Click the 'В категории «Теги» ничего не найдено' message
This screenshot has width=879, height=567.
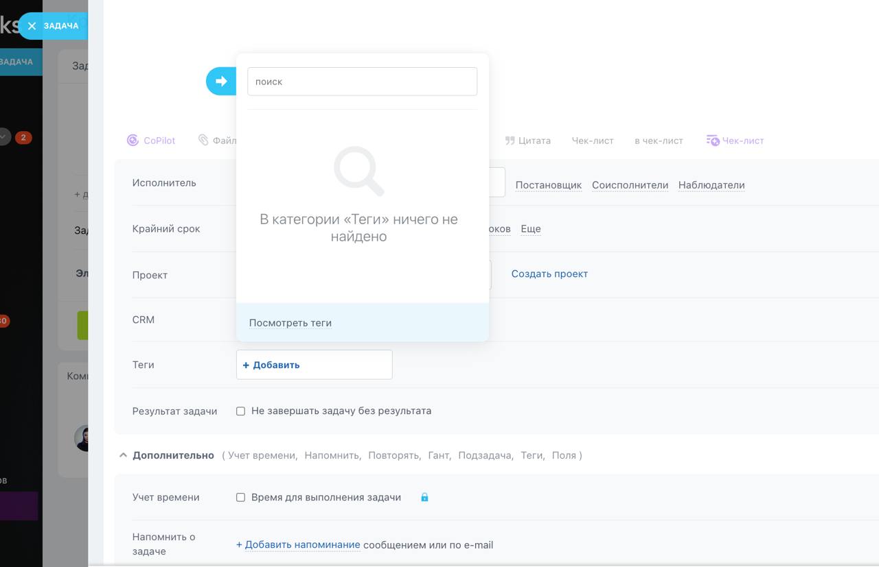(x=358, y=228)
